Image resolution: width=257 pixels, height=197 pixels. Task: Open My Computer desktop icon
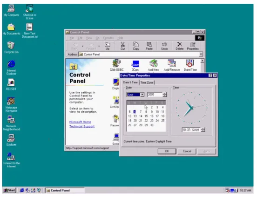11,10
